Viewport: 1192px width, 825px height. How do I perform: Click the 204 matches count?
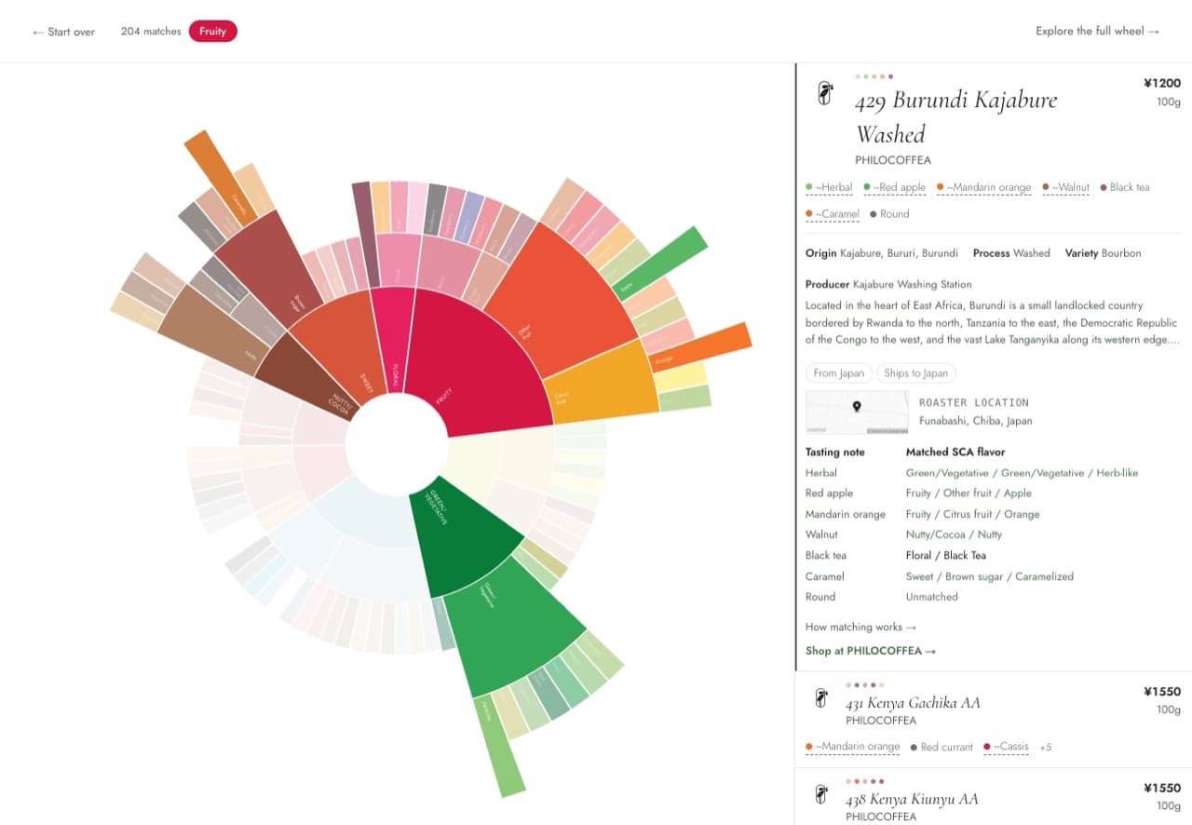pyautogui.click(x=149, y=32)
